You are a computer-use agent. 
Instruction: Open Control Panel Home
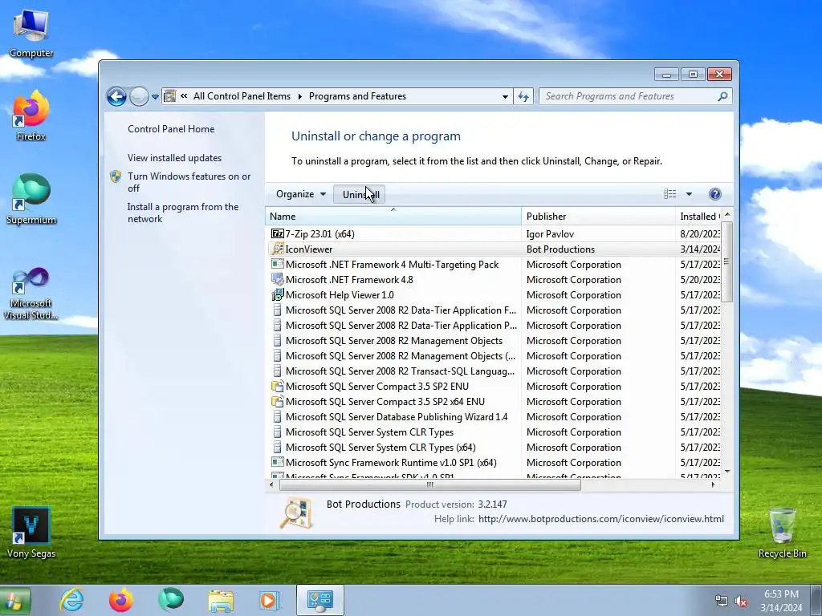click(x=171, y=129)
